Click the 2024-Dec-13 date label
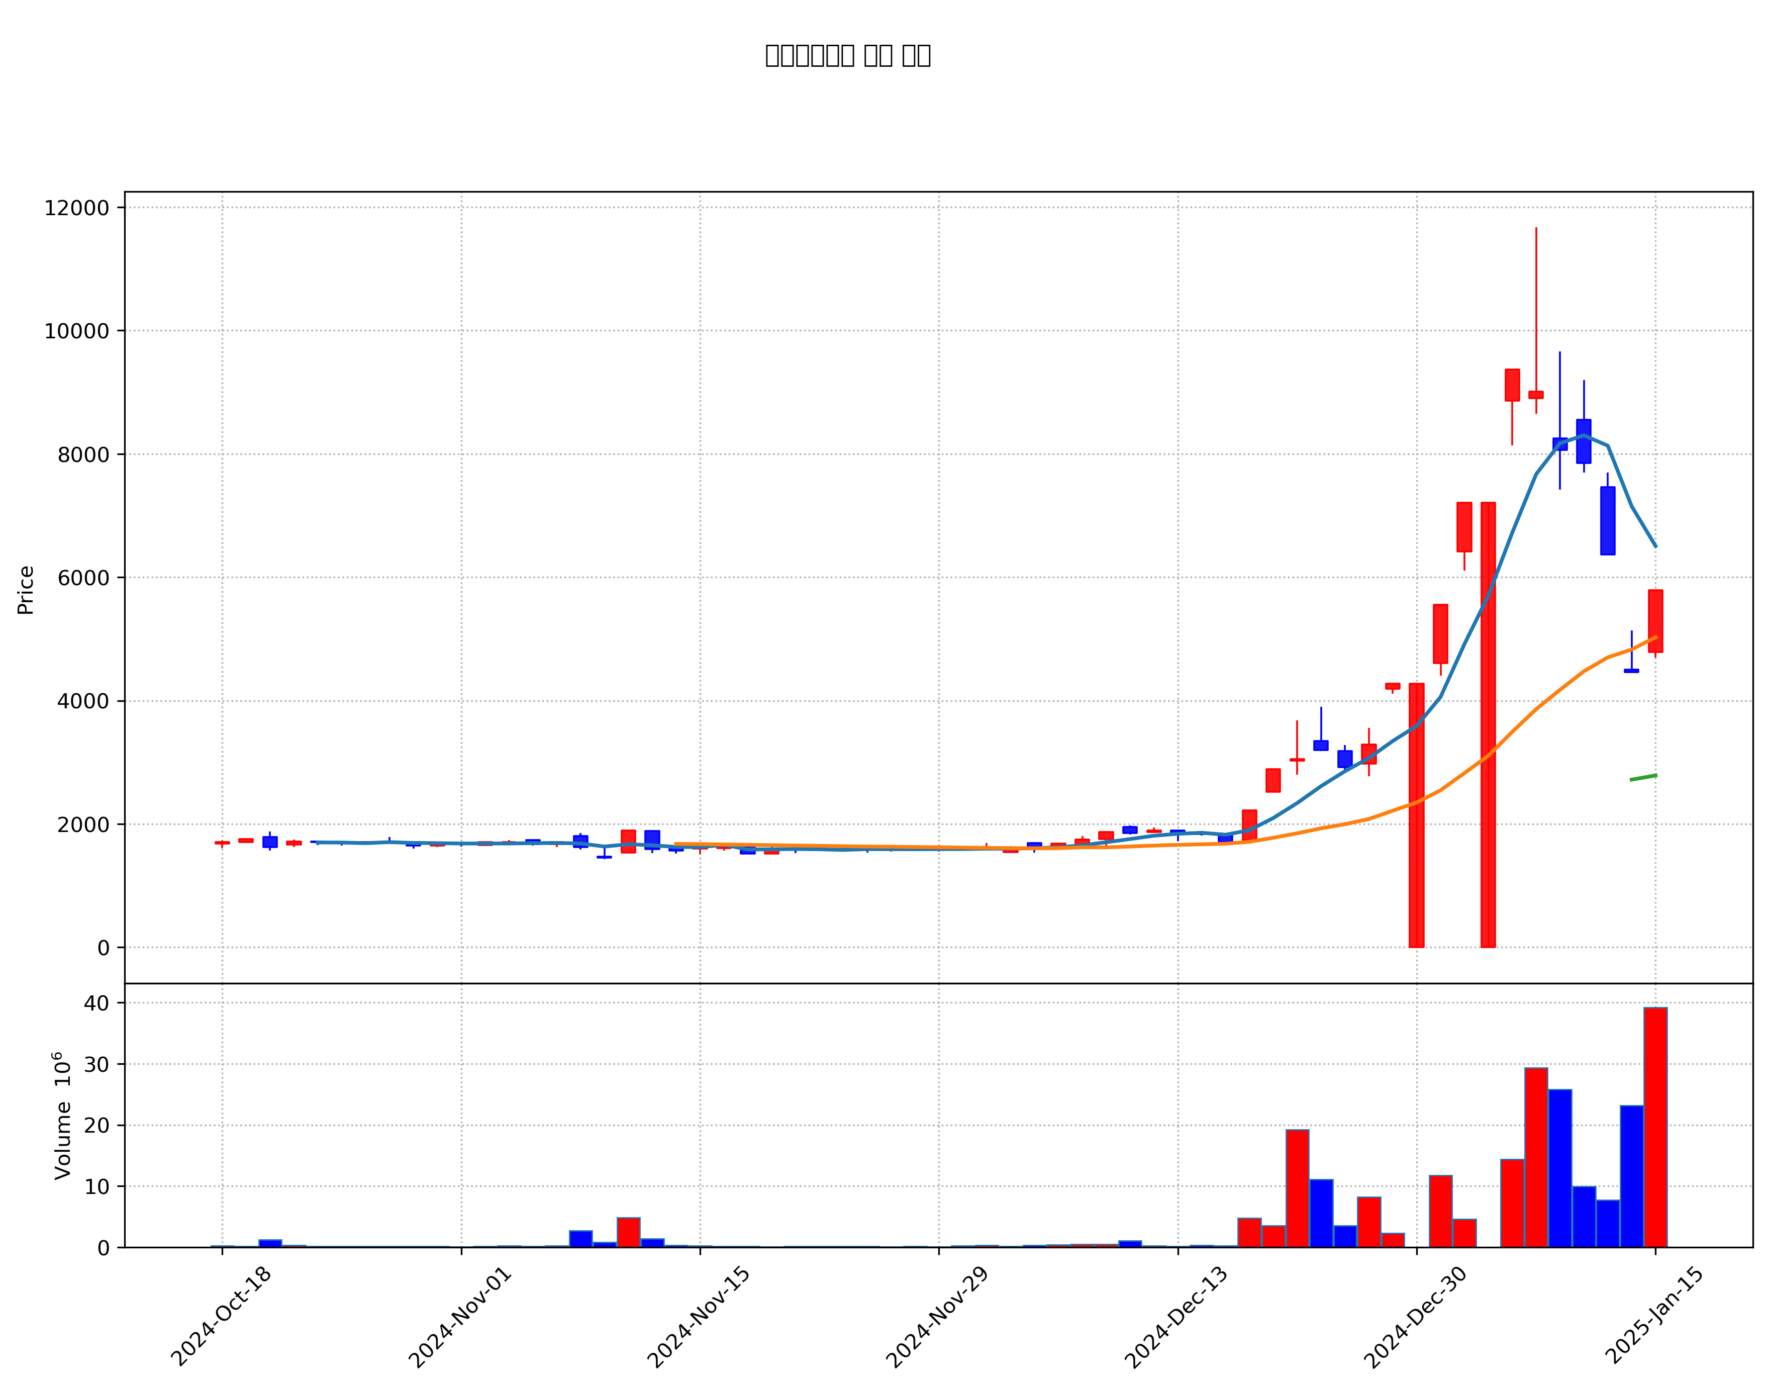 (x=1175, y=1316)
